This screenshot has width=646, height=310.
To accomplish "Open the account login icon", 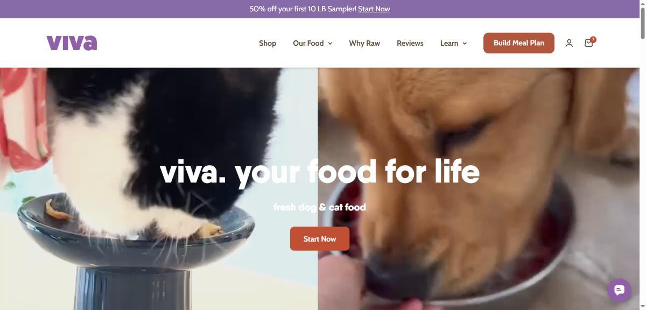I will tap(569, 43).
